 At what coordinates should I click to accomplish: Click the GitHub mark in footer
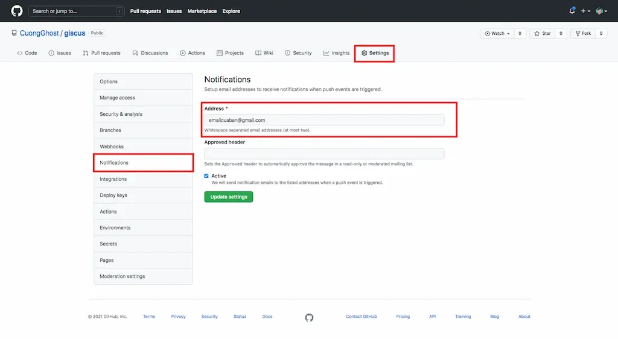[309, 317]
